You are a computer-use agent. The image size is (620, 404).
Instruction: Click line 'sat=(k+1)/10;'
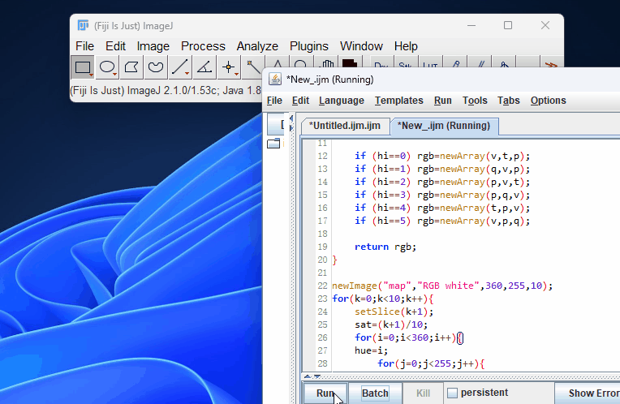pos(391,325)
